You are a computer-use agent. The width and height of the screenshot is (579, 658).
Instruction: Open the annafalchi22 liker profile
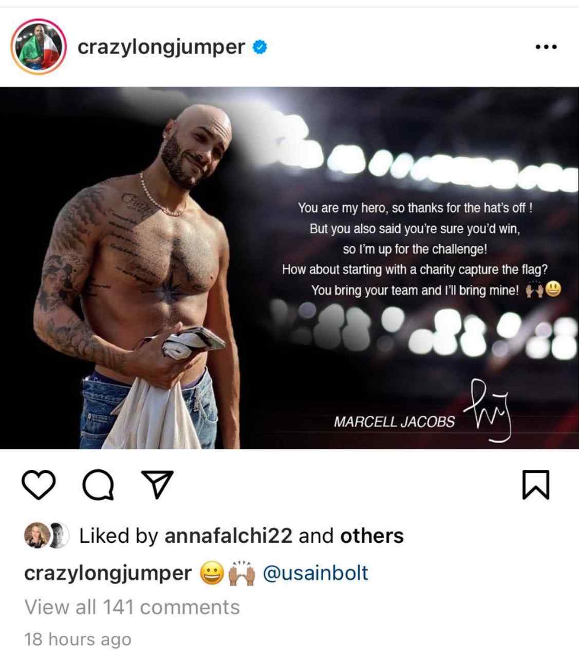click(228, 536)
